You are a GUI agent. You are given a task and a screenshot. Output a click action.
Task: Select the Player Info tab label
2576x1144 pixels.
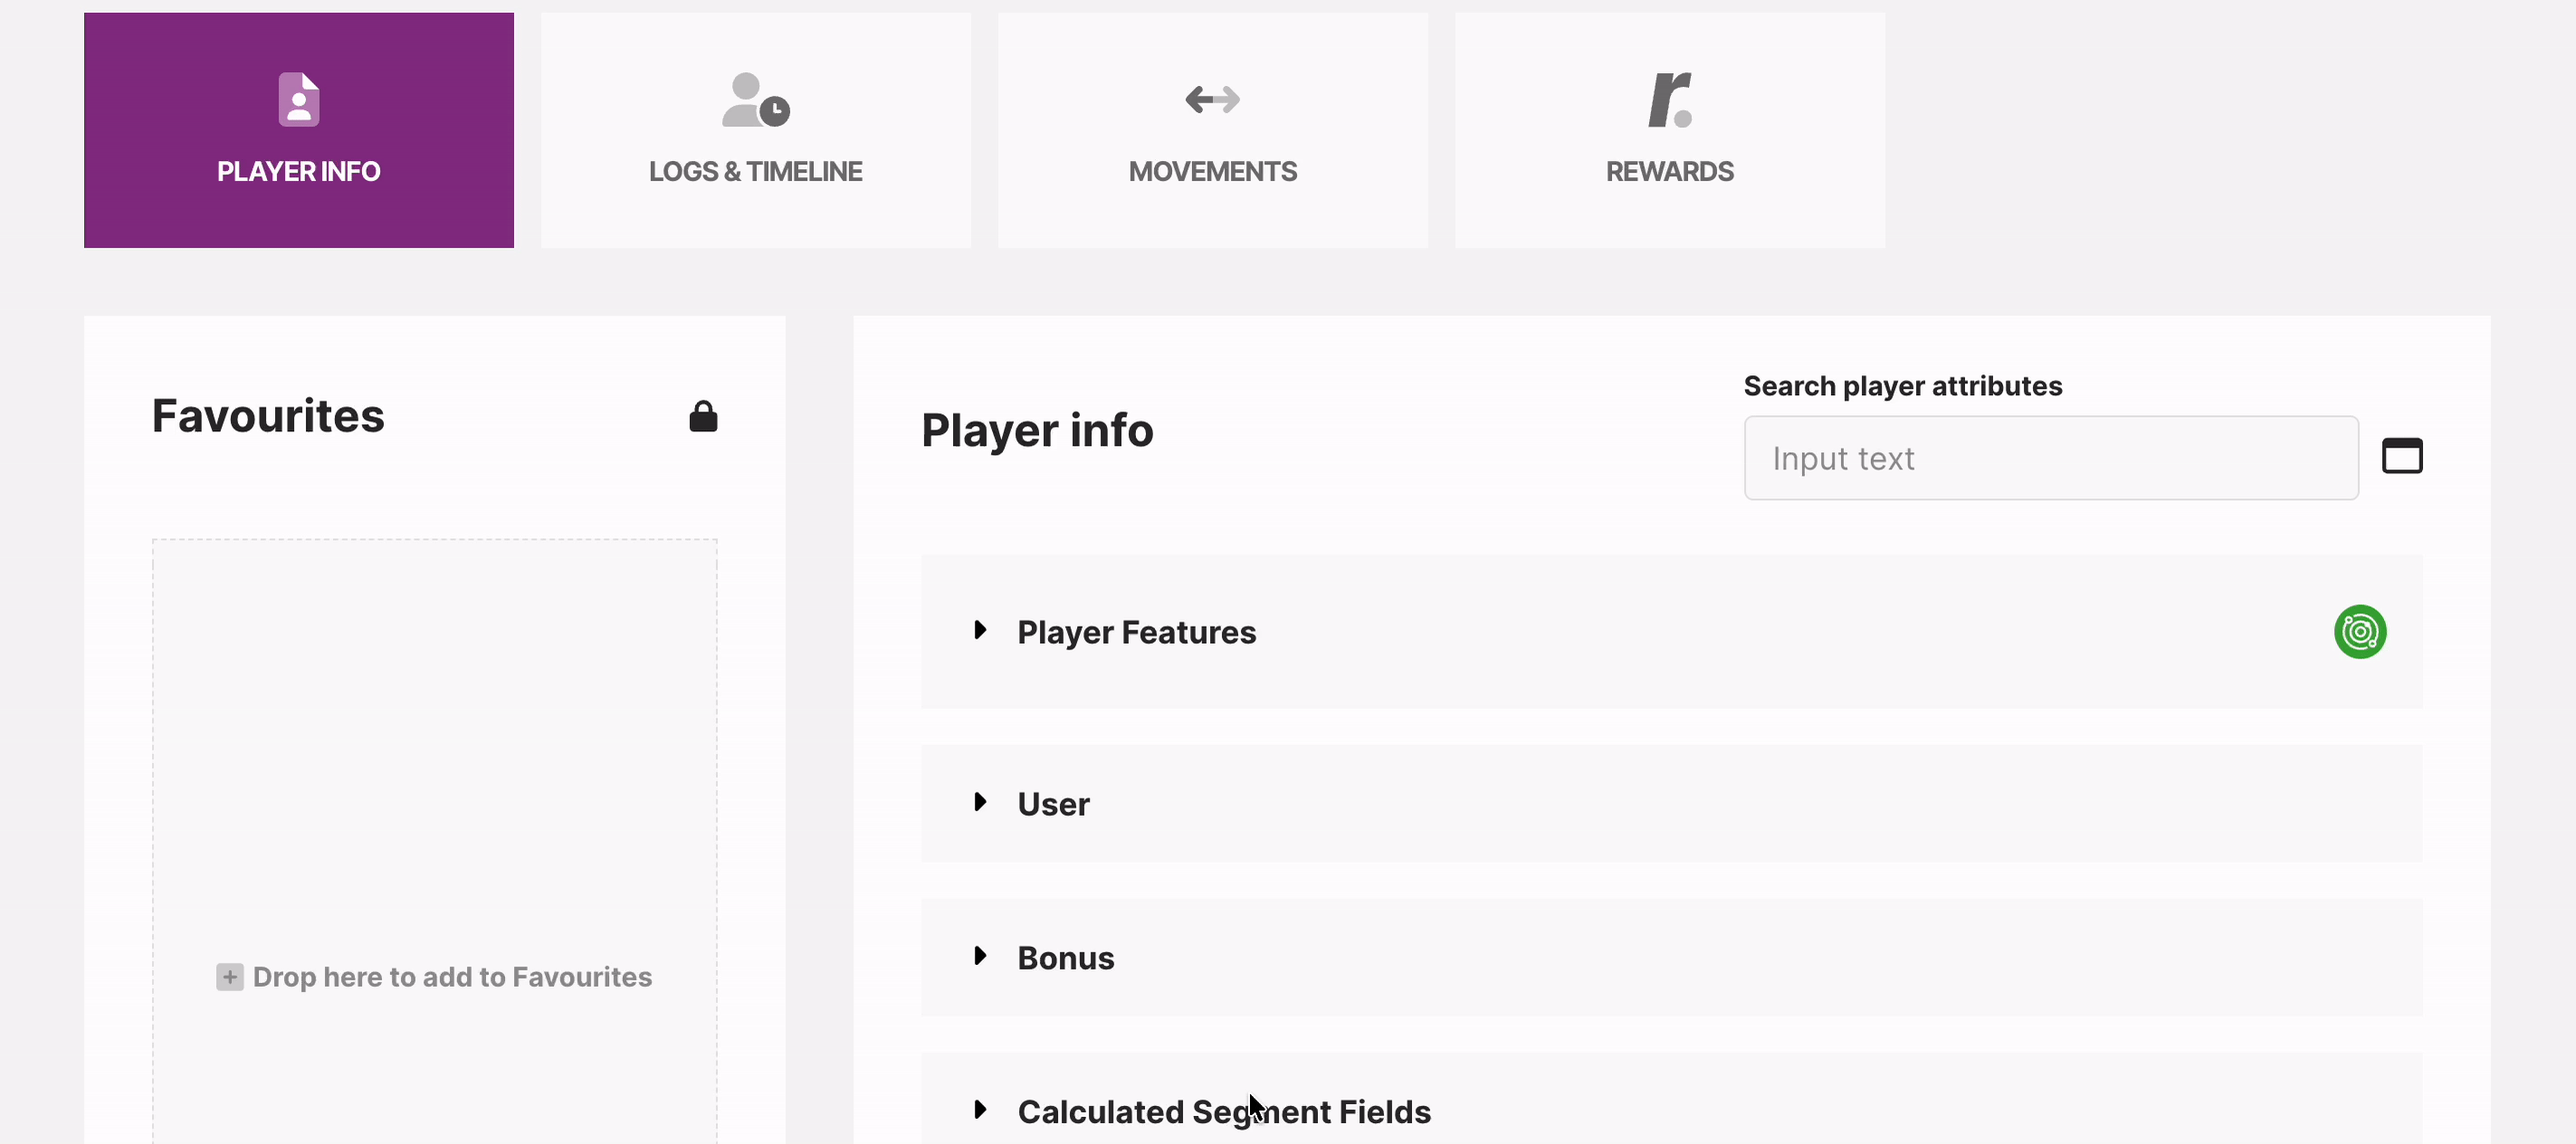(x=298, y=171)
